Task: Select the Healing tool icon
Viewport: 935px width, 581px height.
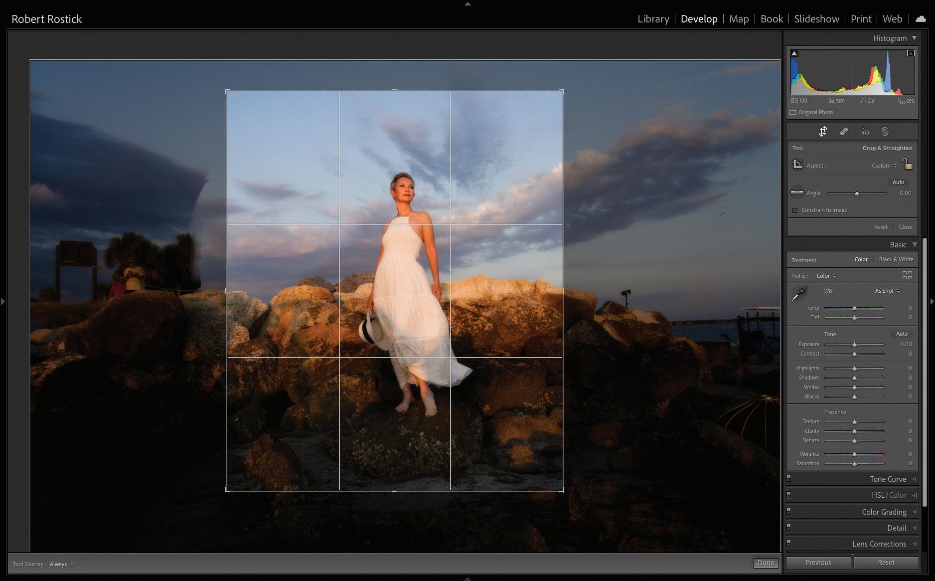Action: point(844,132)
